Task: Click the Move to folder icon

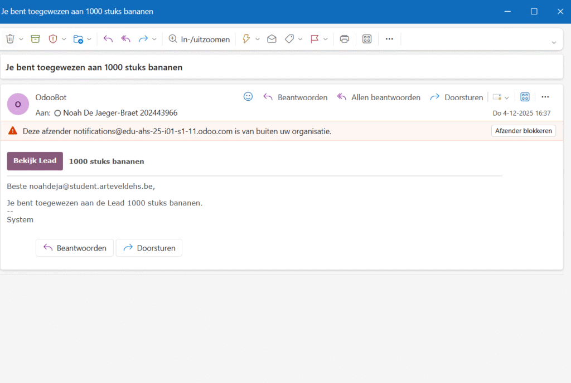Action: pyautogui.click(x=79, y=39)
